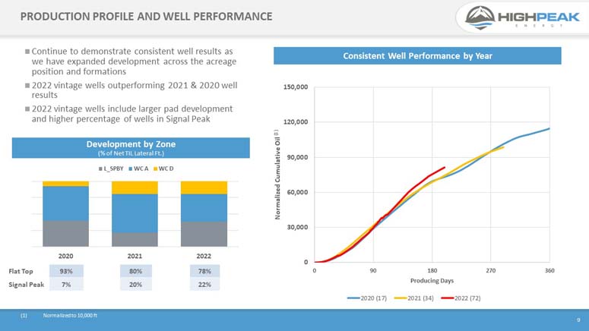This screenshot has width=589, height=331.
Task: Click the 2022 stacked bar
Action: [204, 214]
